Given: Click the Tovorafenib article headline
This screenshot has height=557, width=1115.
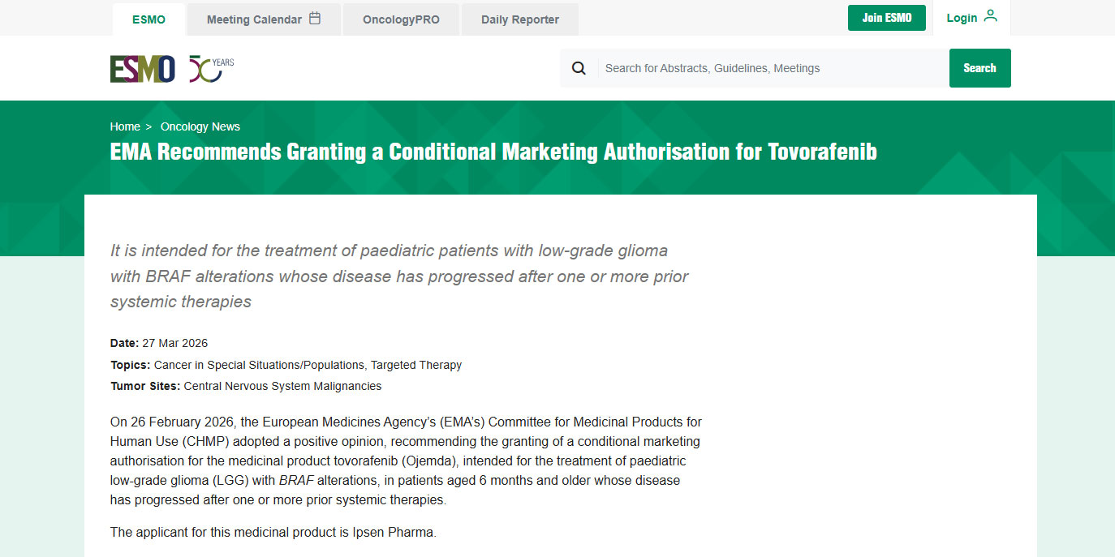Looking at the screenshot, I should pos(493,152).
